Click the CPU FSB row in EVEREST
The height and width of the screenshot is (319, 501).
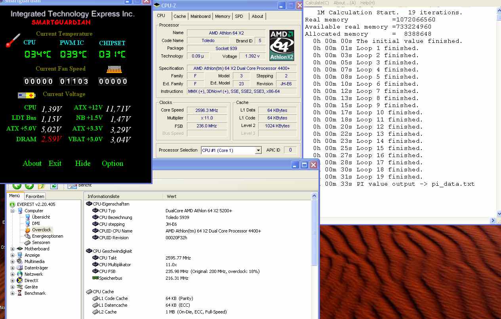tap(198, 271)
